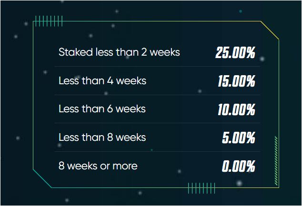Select the 25.00% fee value
Screen dimensions: 302x206
pos(235,52)
